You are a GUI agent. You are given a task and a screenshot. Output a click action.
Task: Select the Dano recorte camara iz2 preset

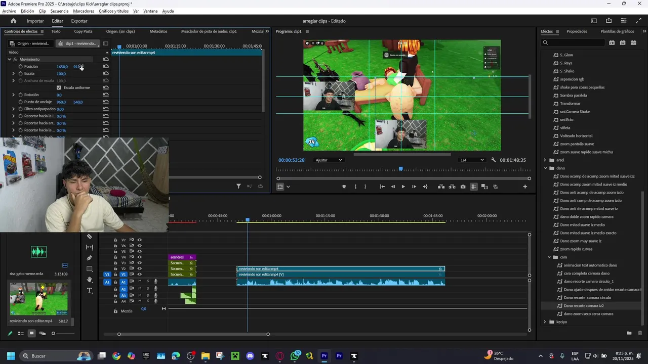click(x=583, y=305)
